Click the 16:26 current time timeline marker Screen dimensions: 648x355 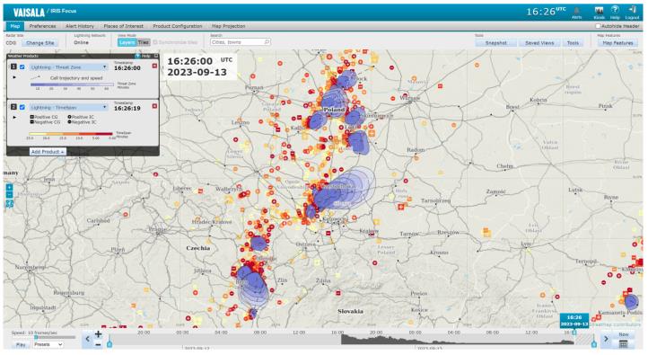[x=574, y=320]
